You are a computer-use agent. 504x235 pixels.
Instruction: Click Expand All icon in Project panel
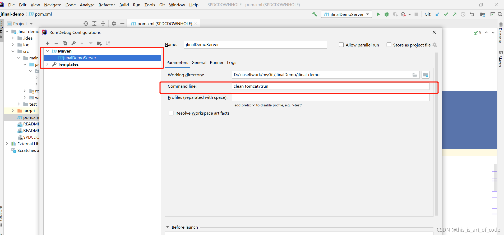point(94,23)
